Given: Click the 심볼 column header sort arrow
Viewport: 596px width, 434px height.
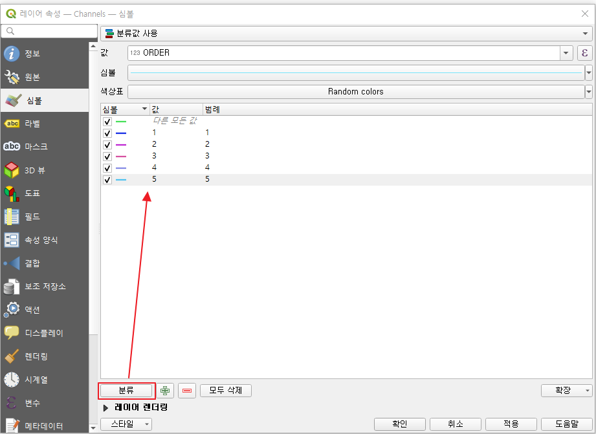Looking at the screenshot, I should click(x=144, y=109).
